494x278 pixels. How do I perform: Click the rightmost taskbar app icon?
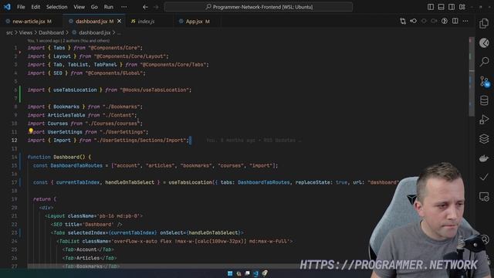click(265, 273)
